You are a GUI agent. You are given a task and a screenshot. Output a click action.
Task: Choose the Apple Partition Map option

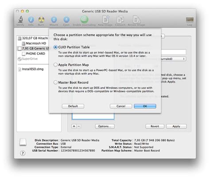55,65
